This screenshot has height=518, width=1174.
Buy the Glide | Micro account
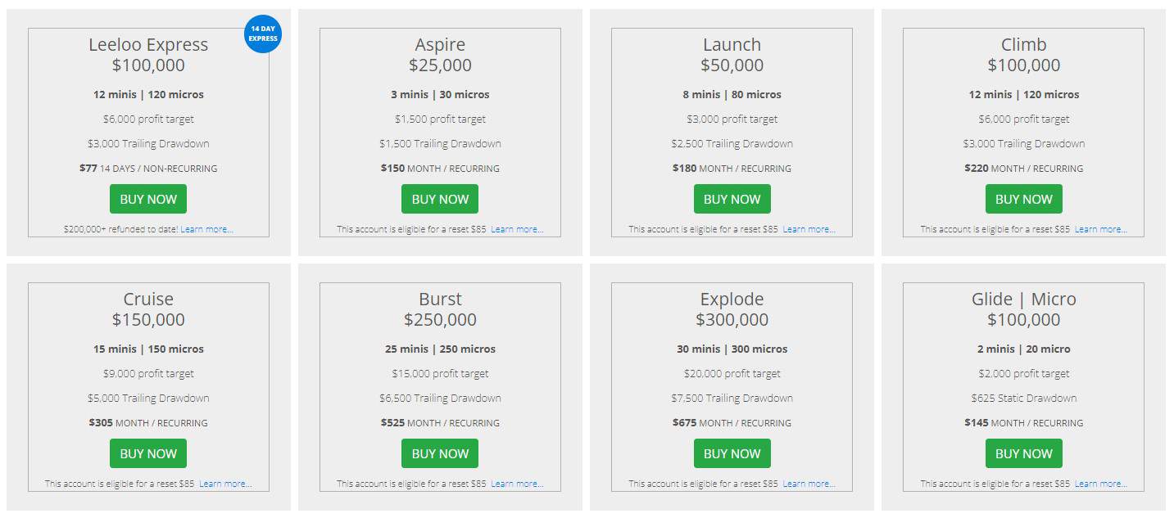[1023, 453]
